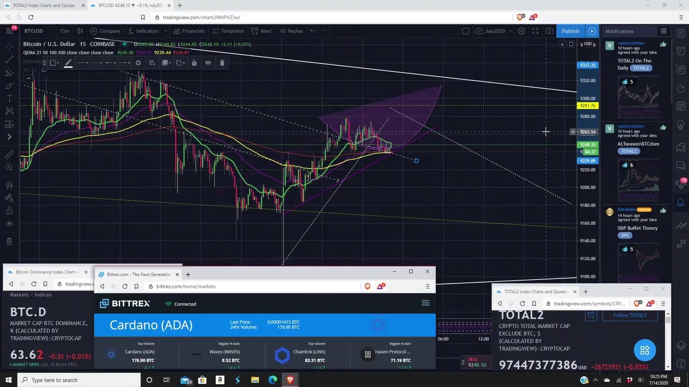689x387 pixels.
Task: Open chart settings gear in top bar
Action: [x=521, y=31]
